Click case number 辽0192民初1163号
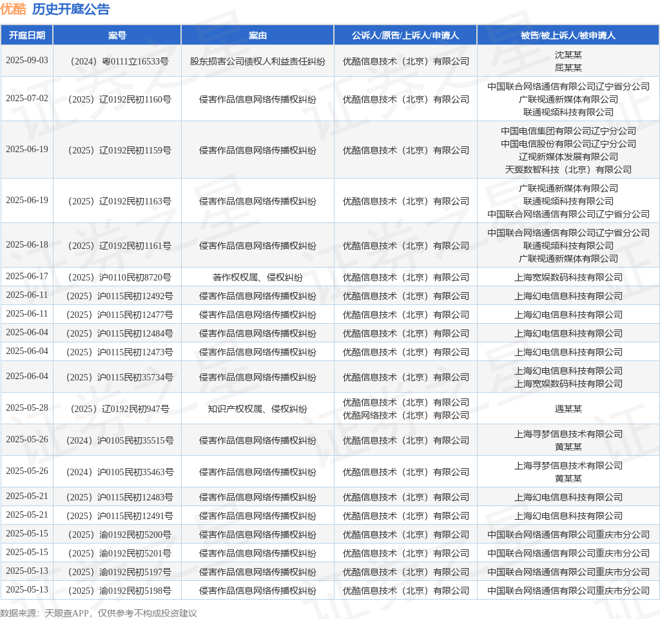 coord(119,201)
